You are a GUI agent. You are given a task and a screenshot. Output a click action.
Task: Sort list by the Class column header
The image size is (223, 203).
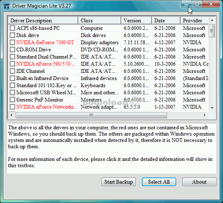(x=100, y=21)
